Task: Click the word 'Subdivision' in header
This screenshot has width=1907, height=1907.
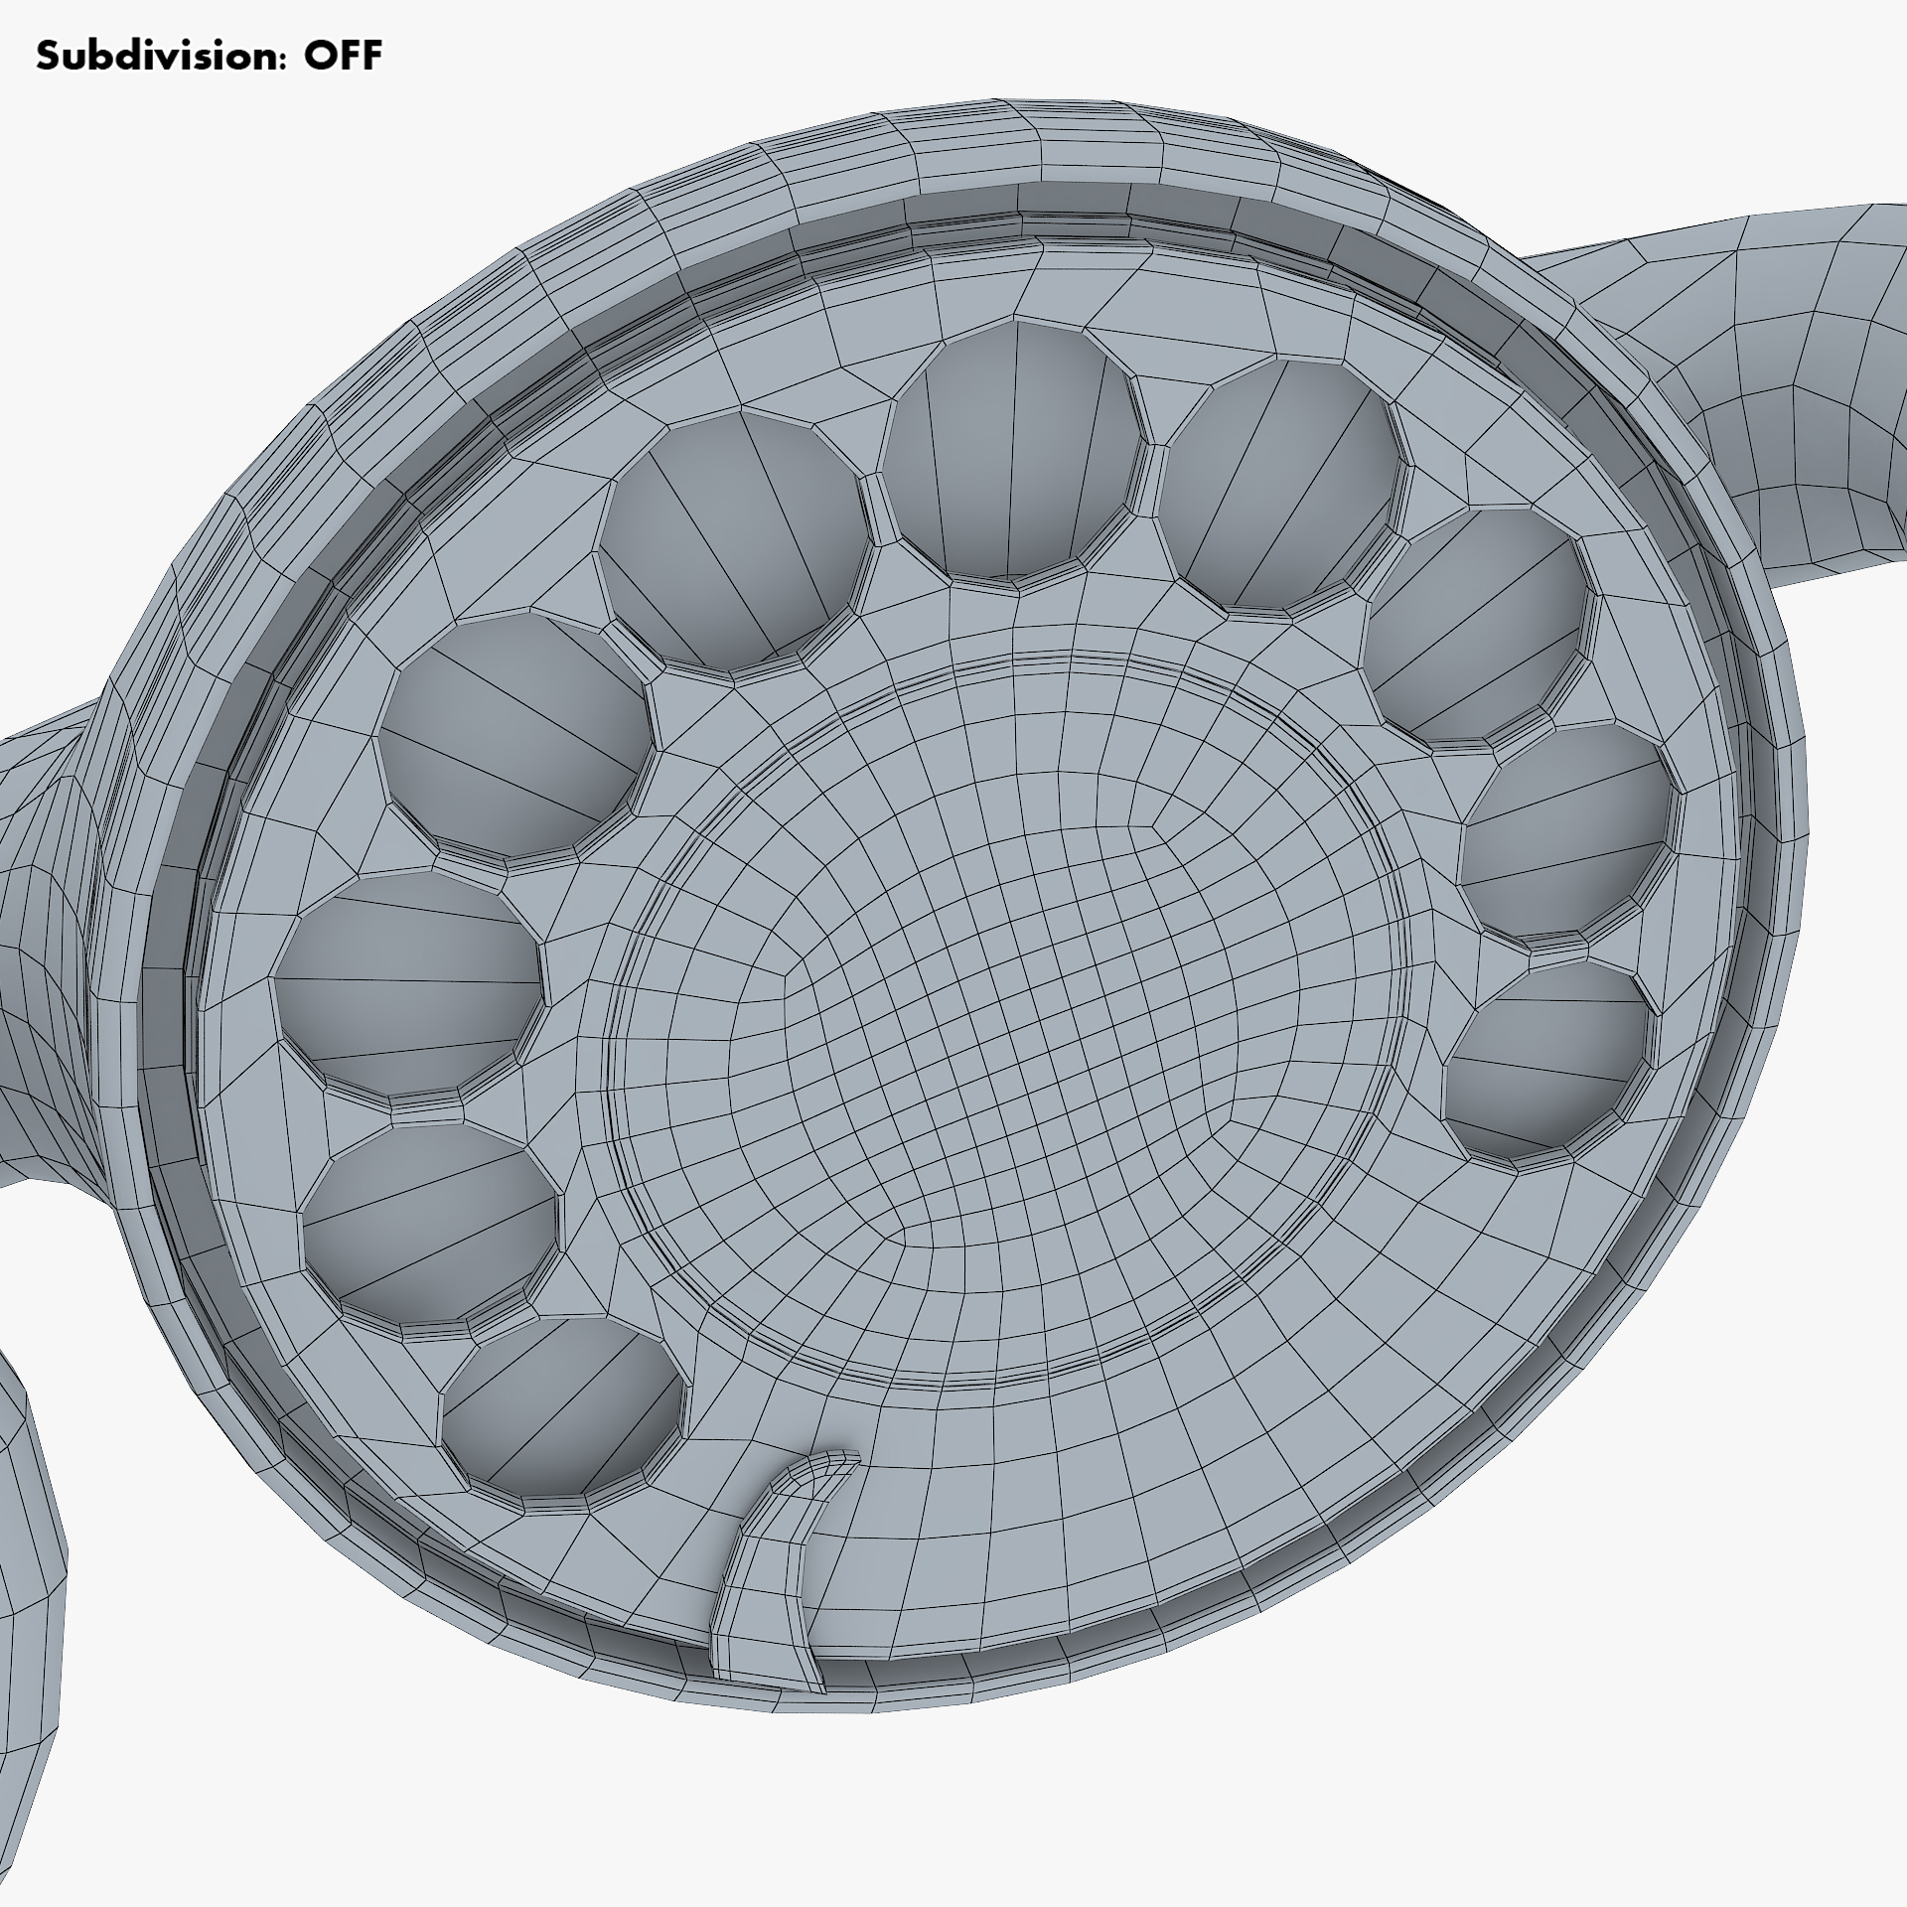Action: click(x=159, y=57)
